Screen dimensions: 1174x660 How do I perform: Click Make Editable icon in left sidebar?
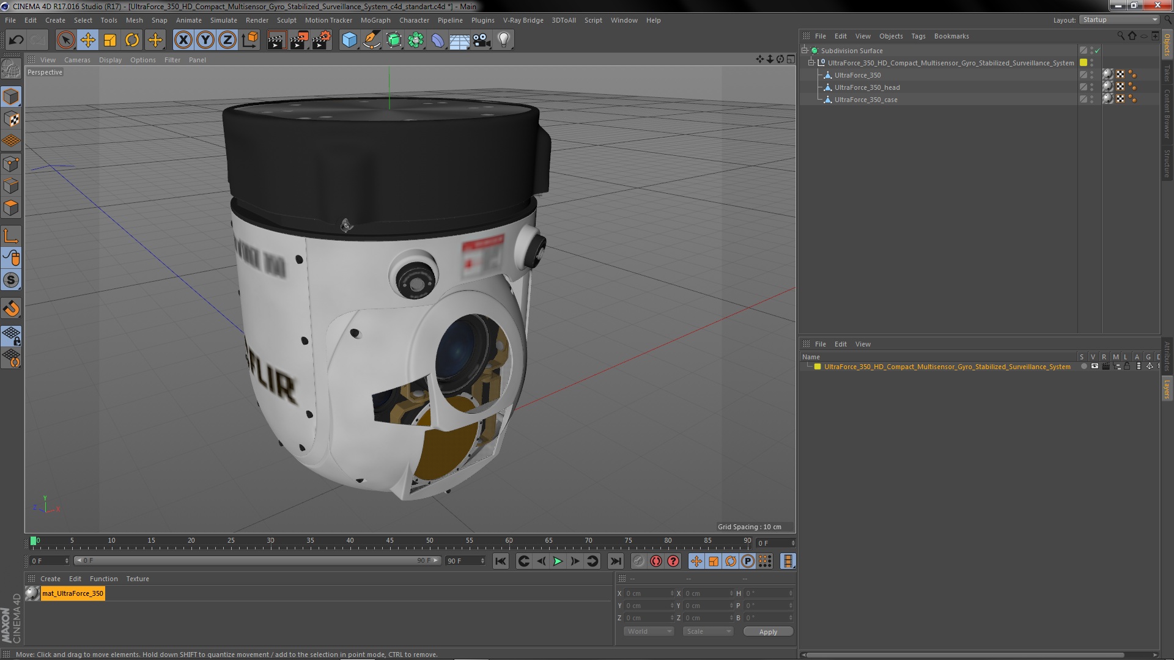[11, 69]
